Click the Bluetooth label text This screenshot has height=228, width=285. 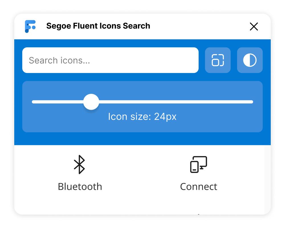coord(80,187)
